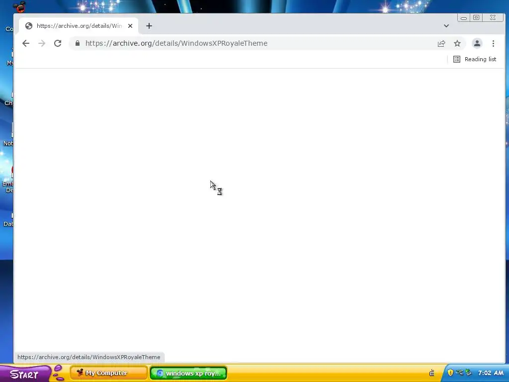
Task: Click the taskbar clock showing 7:02 AM
Action: point(491,373)
